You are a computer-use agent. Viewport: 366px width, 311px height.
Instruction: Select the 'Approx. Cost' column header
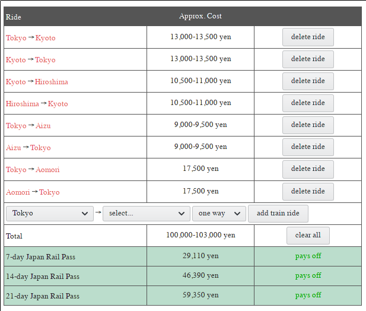(x=200, y=16)
